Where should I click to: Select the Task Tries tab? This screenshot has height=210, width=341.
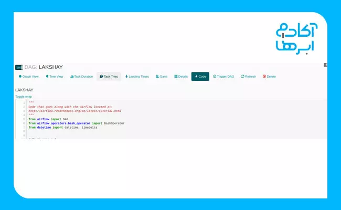click(x=109, y=77)
